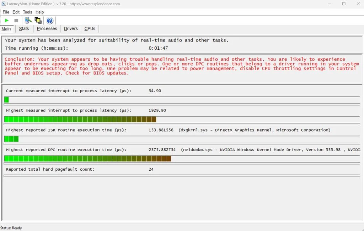Click the current latency value 54.90

point(155,91)
